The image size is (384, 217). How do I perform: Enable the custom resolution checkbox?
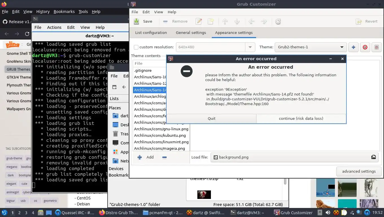point(136,47)
